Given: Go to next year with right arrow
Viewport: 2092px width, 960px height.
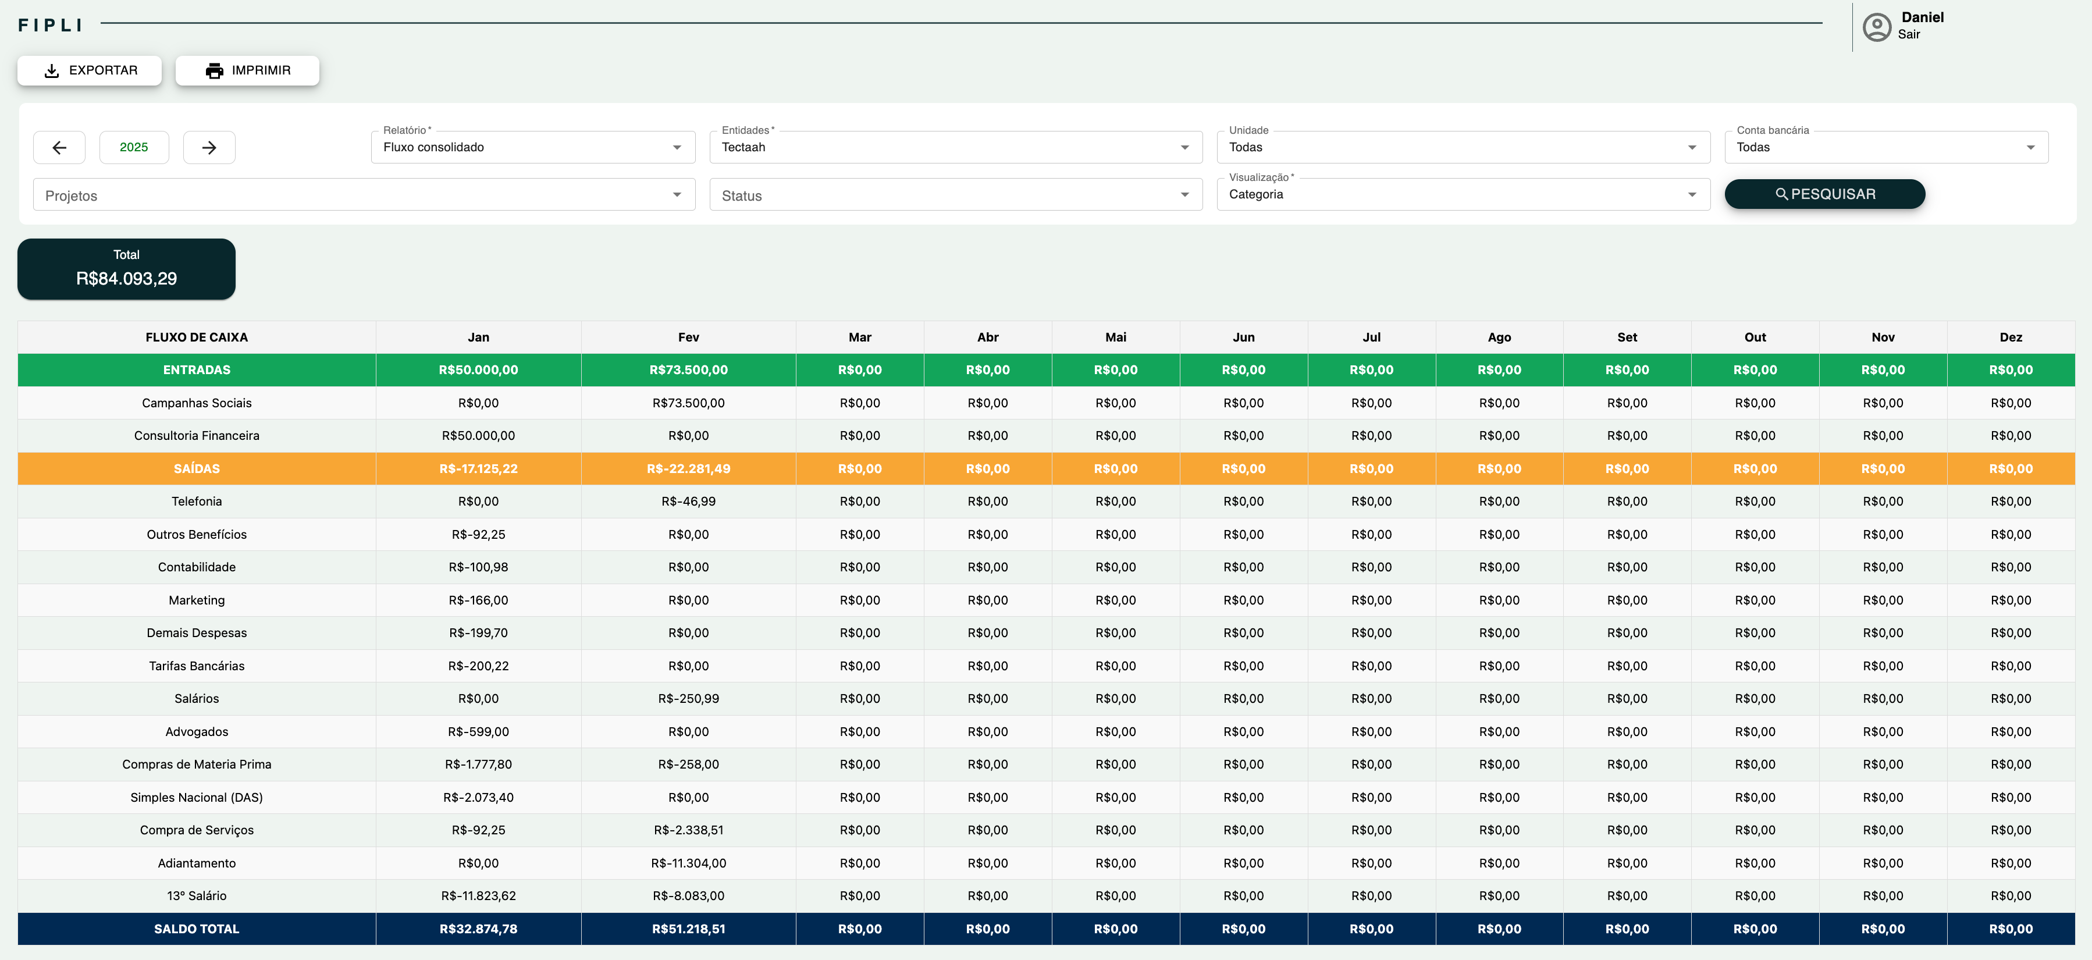Looking at the screenshot, I should 209,147.
